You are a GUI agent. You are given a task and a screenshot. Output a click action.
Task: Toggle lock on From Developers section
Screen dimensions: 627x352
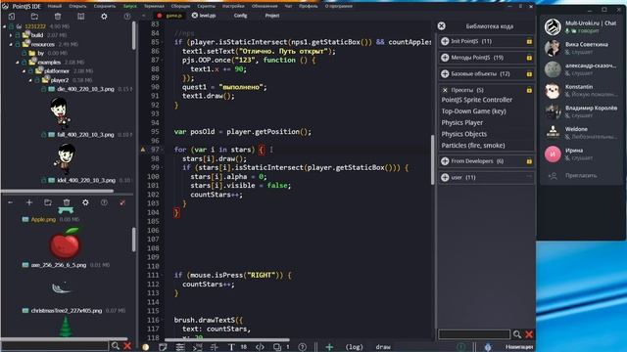point(529,161)
